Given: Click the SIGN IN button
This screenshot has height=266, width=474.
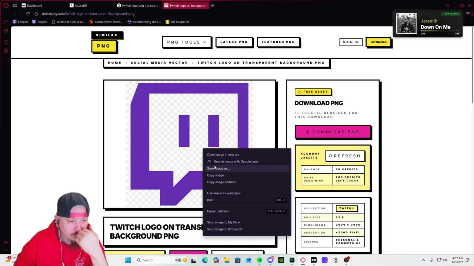Looking at the screenshot, I should pyautogui.click(x=351, y=42).
